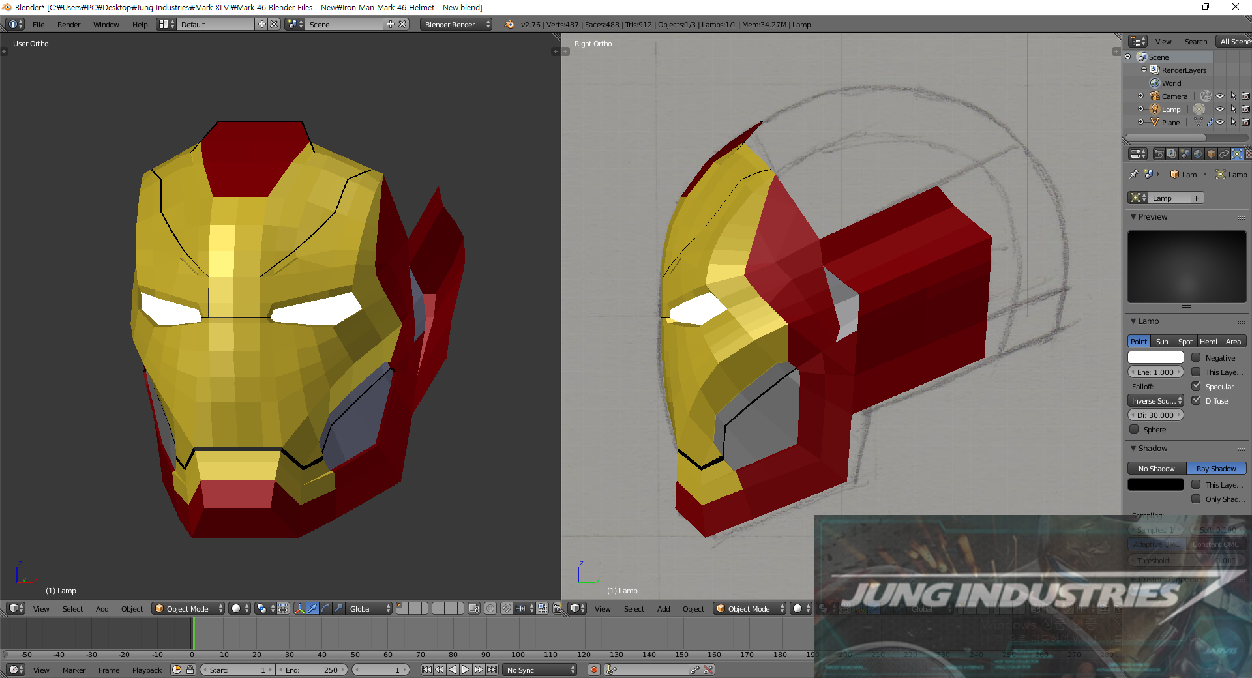Toggle Camera selectability arrow in outliner
This screenshot has width=1252, height=678.
(x=1233, y=96)
